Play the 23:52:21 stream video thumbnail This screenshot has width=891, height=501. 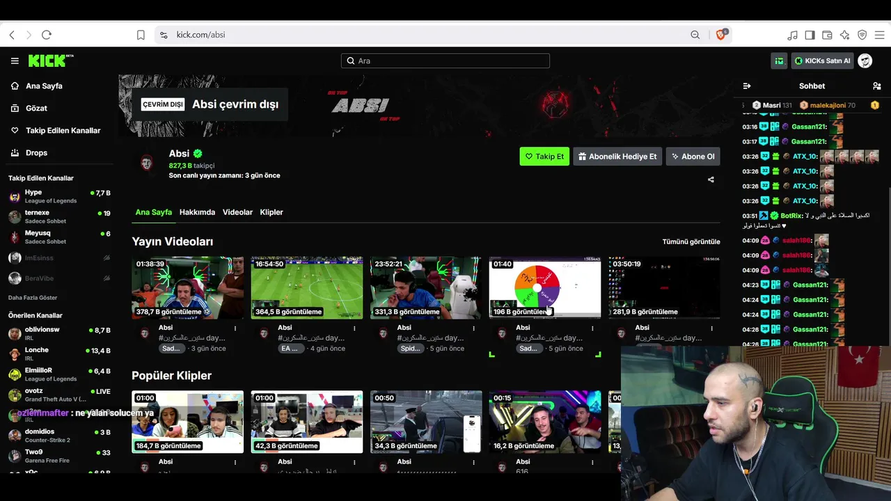click(x=426, y=288)
